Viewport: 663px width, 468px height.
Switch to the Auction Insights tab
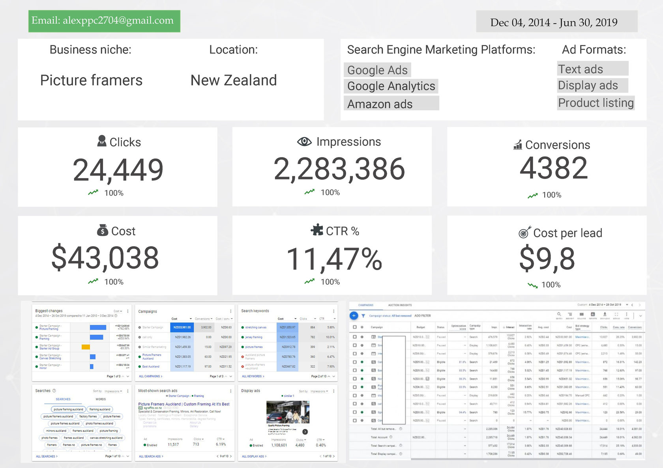[399, 305]
